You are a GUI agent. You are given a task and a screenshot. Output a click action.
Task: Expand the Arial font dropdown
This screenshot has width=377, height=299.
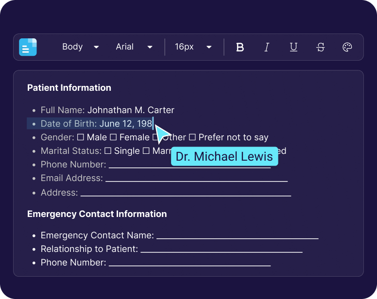pyautogui.click(x=134, y=47)
